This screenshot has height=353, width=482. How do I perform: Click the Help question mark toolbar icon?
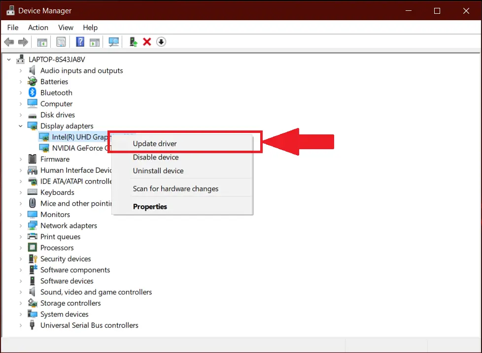click(80, 42)
